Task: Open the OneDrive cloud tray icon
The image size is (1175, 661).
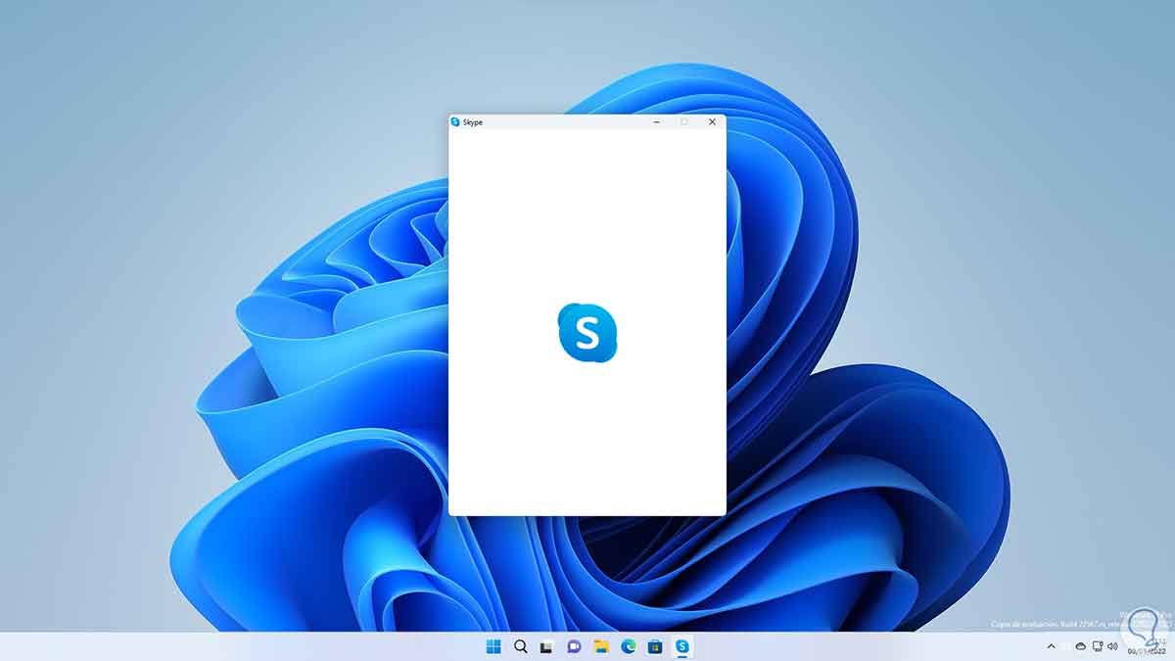Action: tap(1081, 646)
